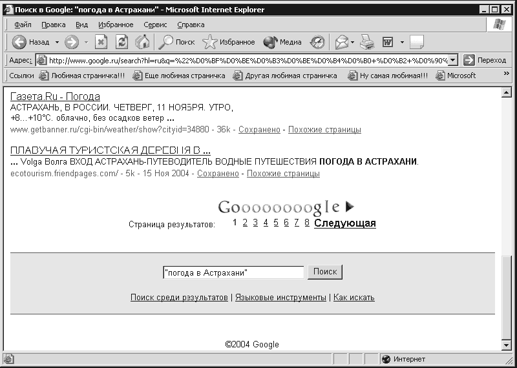Open the Газета.Ru - Погода result

55,97
